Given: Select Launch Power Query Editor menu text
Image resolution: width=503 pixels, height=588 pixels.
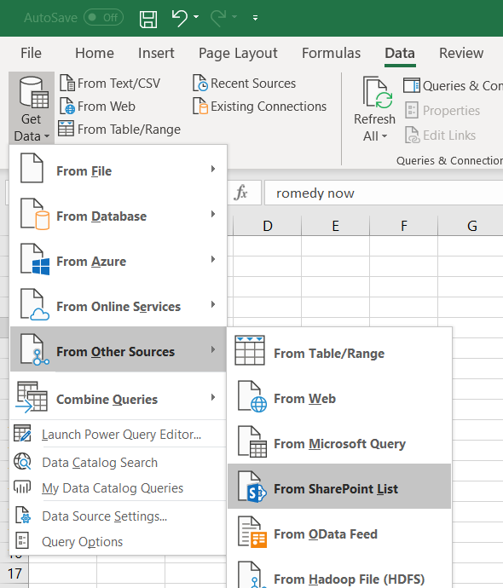Looking at the screenshot, I should coord(122,435).
